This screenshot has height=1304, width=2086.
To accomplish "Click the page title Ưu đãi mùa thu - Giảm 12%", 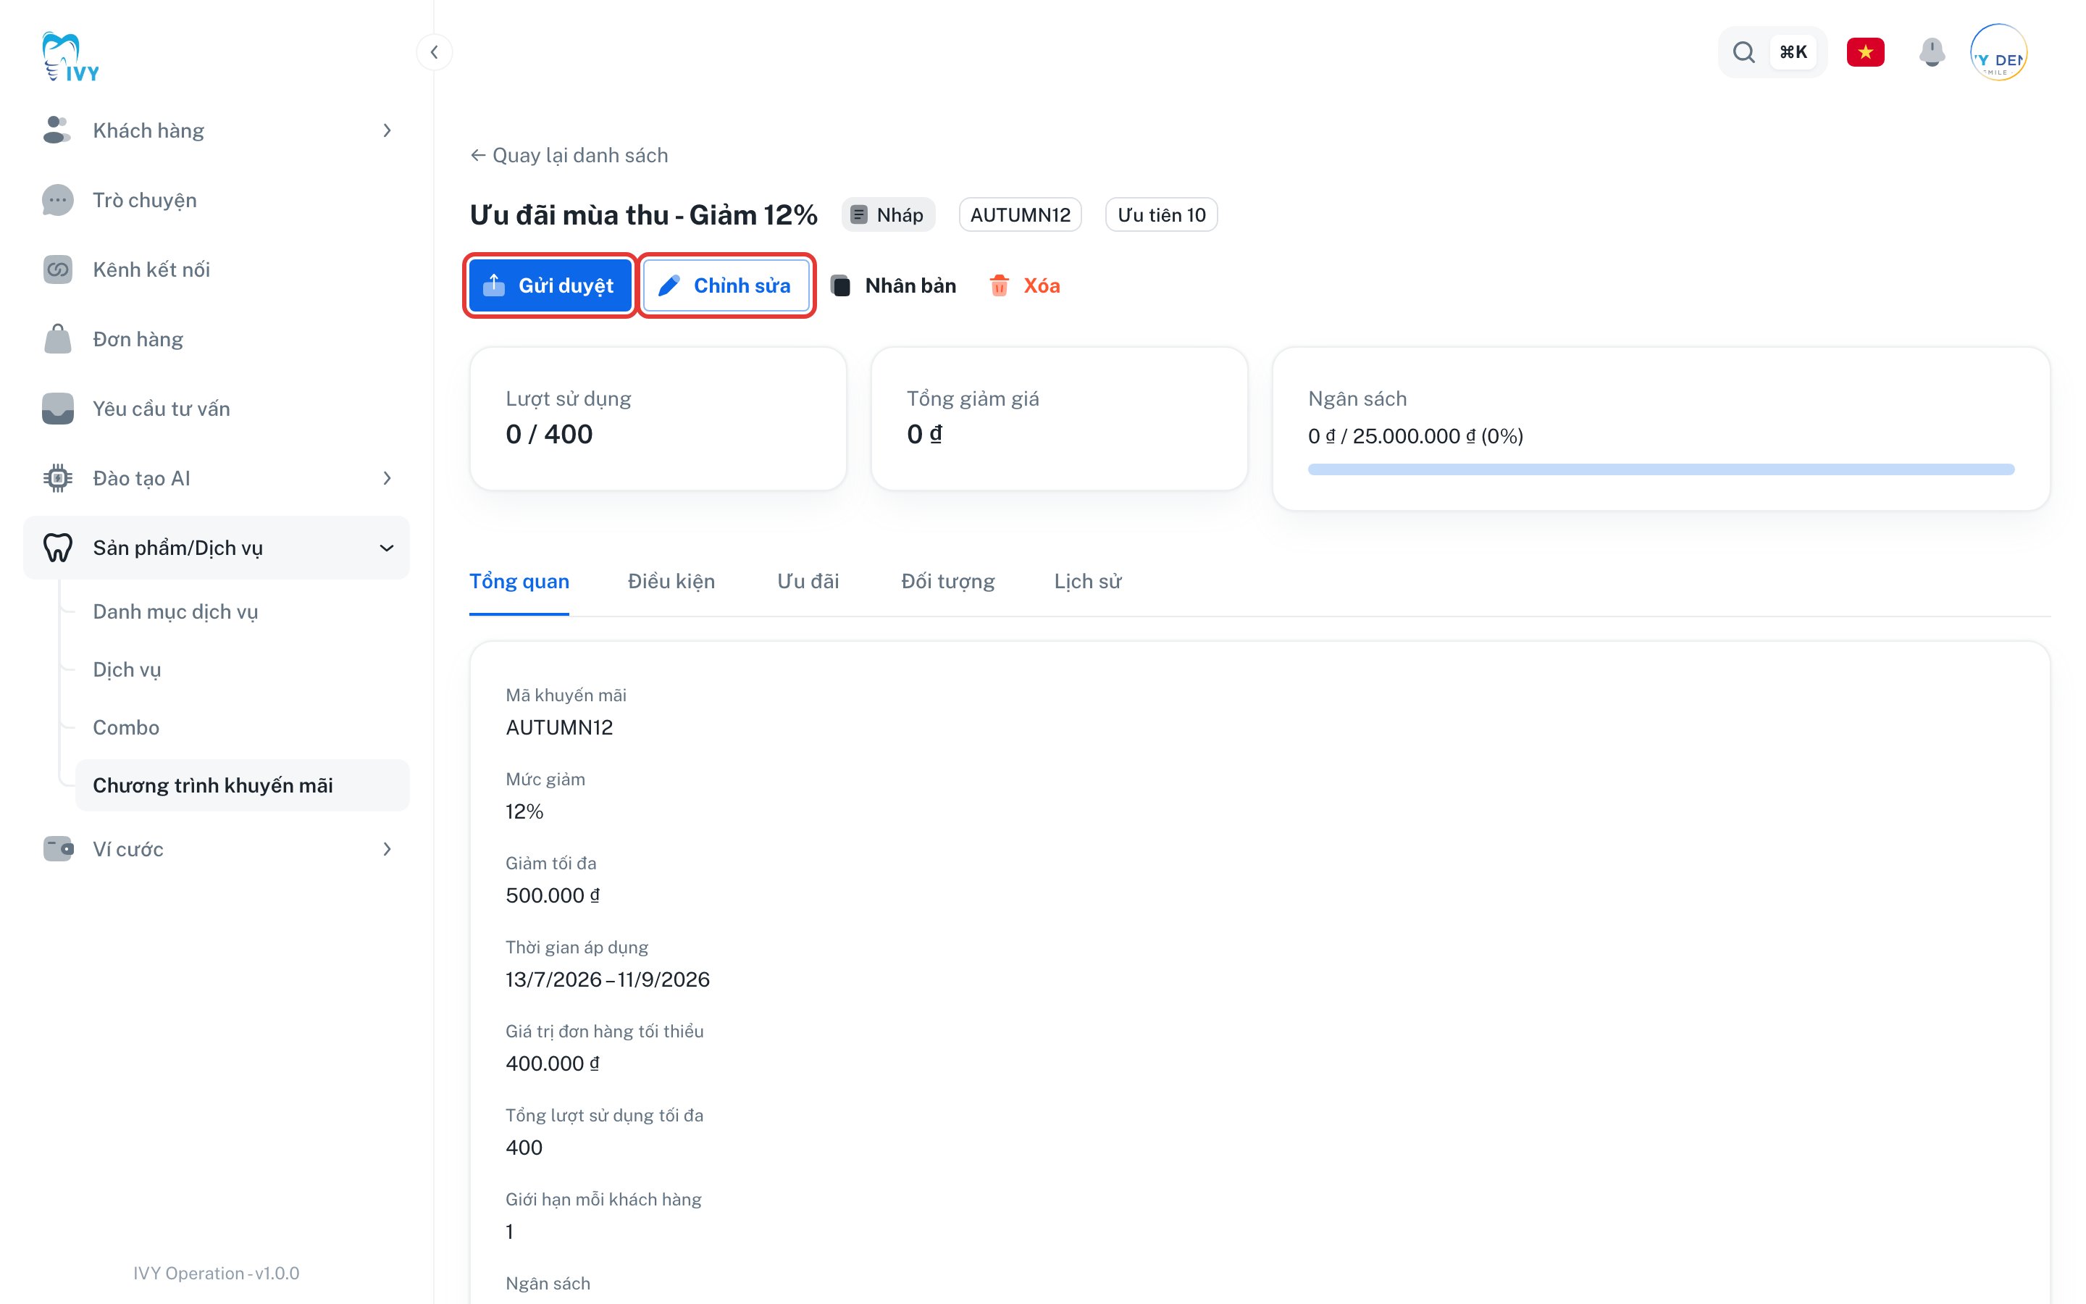I will [643, 214].
